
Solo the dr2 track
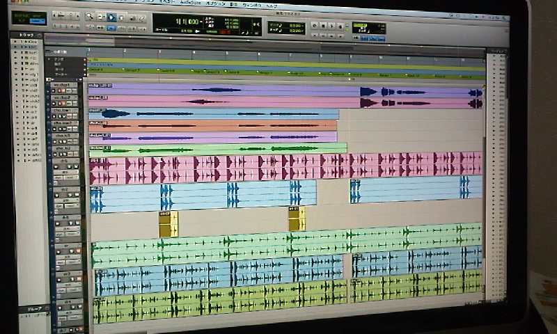pos(71,195)
